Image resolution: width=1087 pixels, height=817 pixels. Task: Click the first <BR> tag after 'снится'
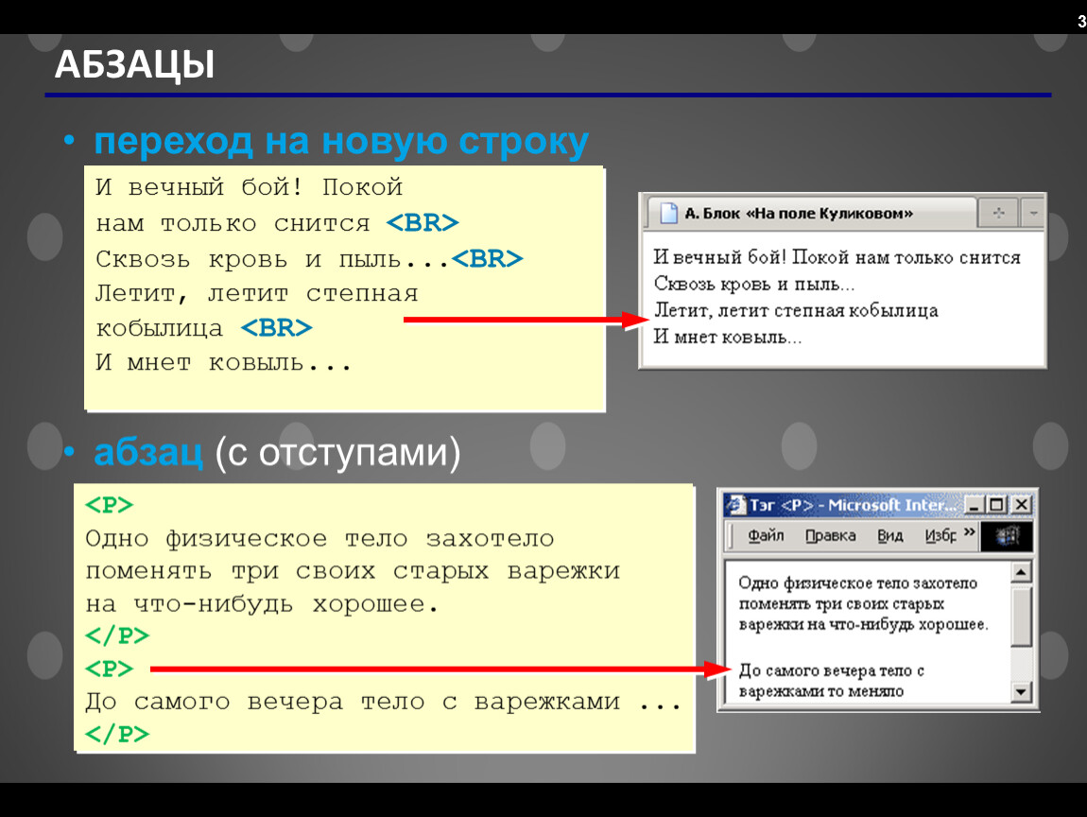pyautogui.click(x=423, y=222)
